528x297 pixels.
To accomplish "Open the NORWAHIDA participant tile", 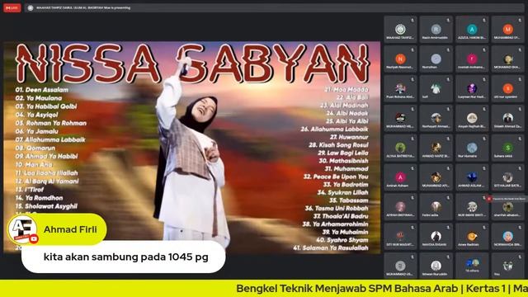I will point(508,237).
